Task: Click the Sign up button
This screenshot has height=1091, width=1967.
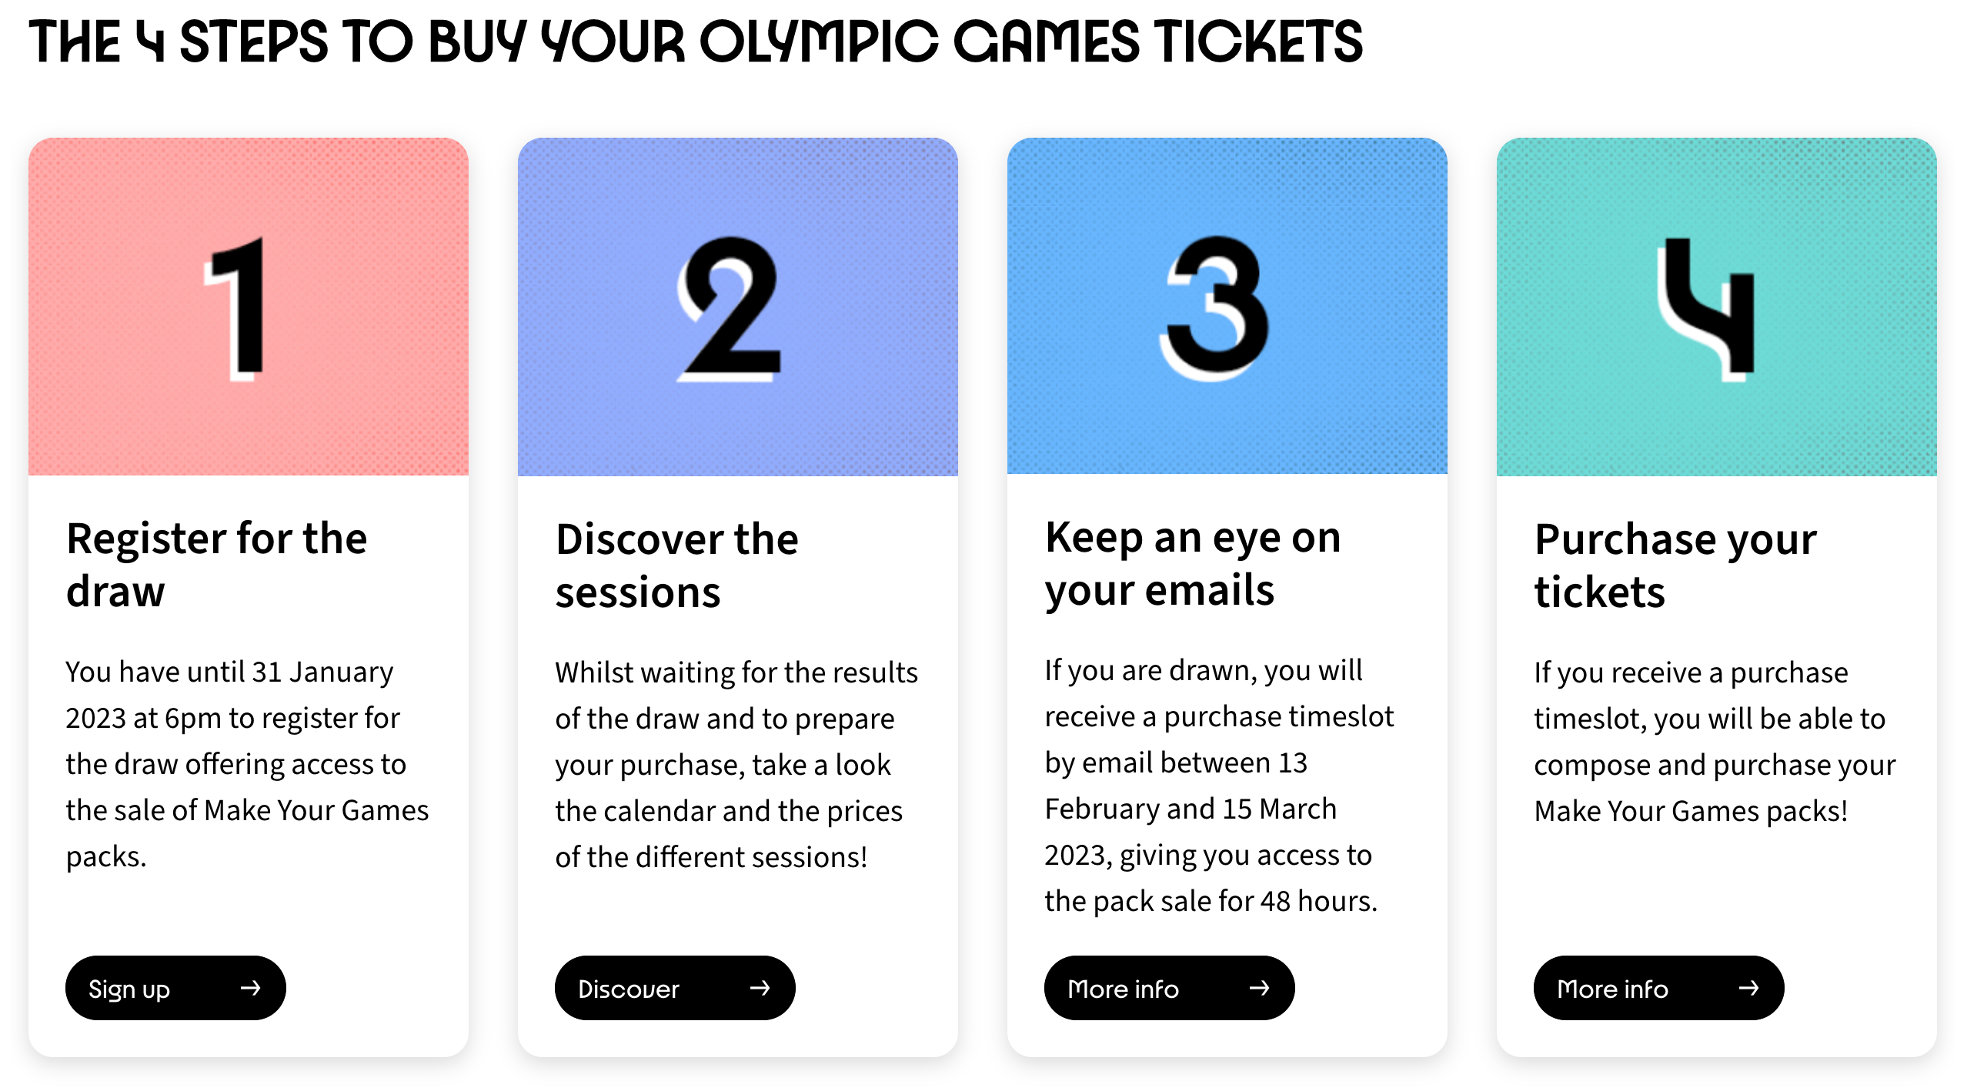Action: coord(175,988)
